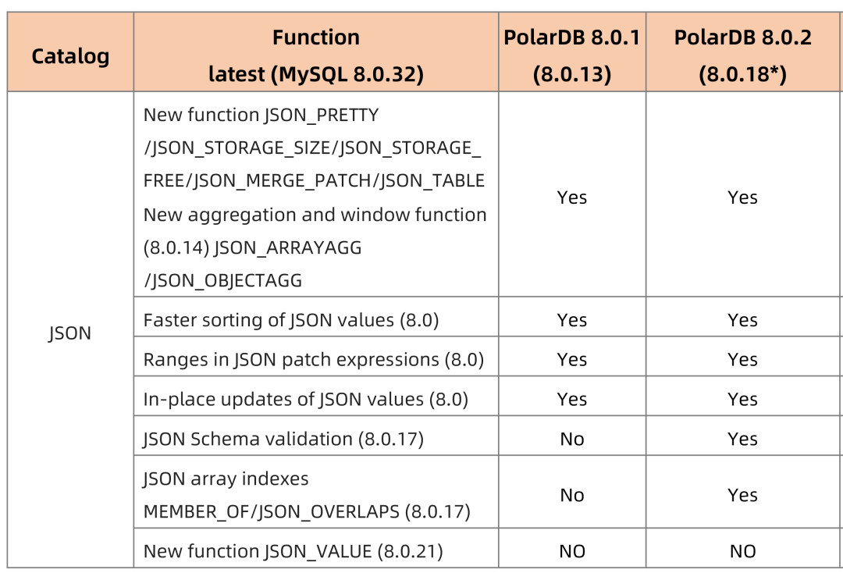Click PolarDB 8.0.1 'No' for JSON Schema validation
Screen dimensions: 843x573
coord(572,440)
